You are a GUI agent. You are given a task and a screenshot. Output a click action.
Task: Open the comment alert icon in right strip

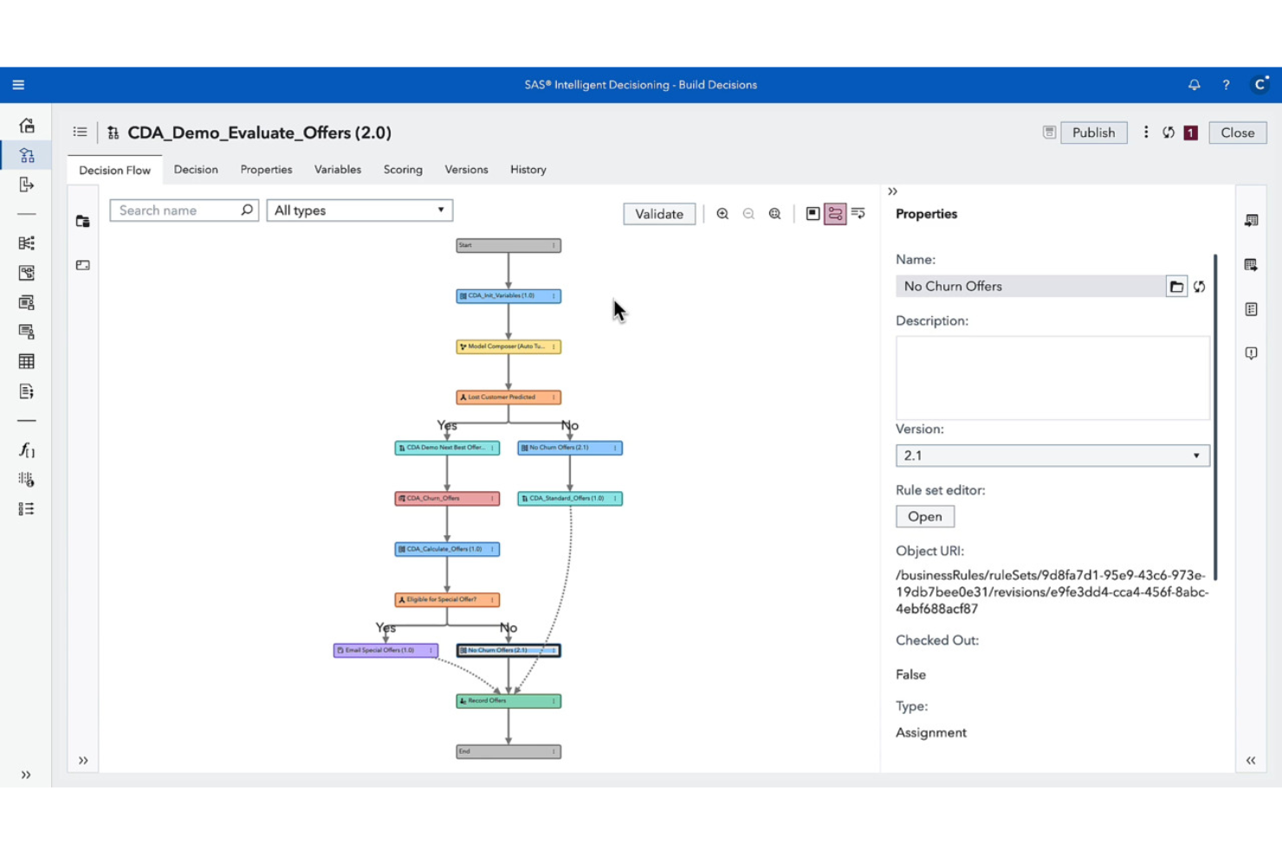tap(1251, 353)
